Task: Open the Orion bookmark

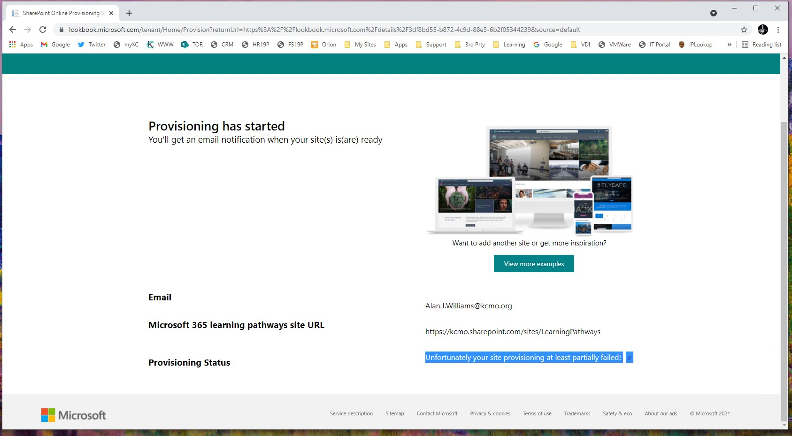Action: (x=323, y=44)
